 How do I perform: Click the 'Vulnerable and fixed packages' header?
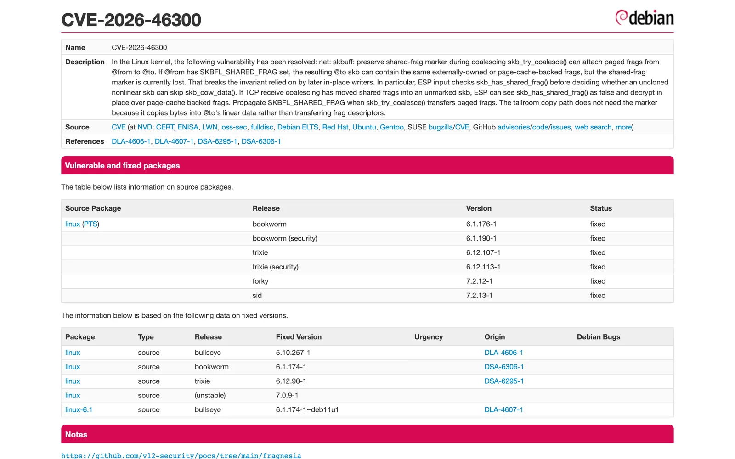point(367,165)
